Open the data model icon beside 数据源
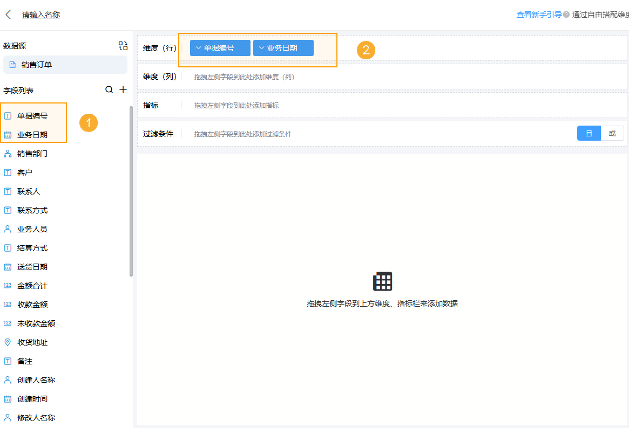The width and height of the screenshot is (629, 428). pyautogui.click(x=123, y=46)
